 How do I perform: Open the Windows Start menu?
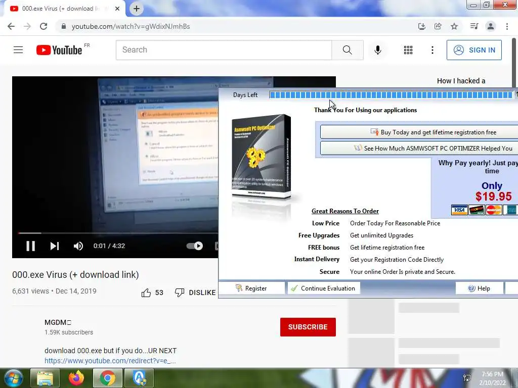13,378
